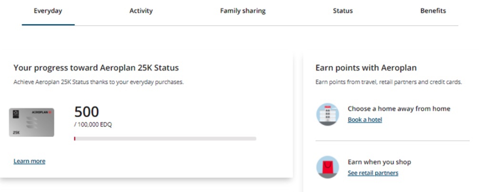
Task: Click the 25K Status progress bar
Action: click(165, 139)
